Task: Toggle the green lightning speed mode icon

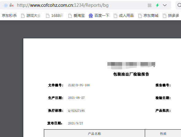Action: (157, 5)
